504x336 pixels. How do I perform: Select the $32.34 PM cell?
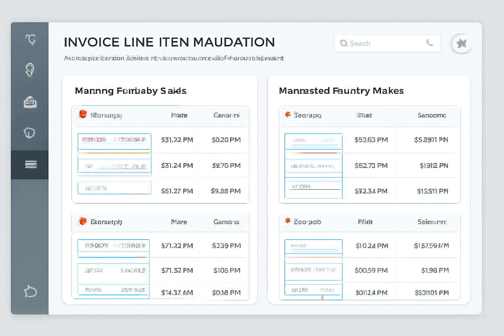tap(371, 191)
